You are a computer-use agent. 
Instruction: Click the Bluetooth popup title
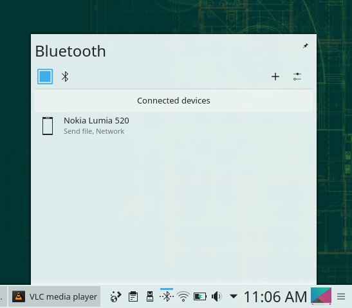(70, 51)
